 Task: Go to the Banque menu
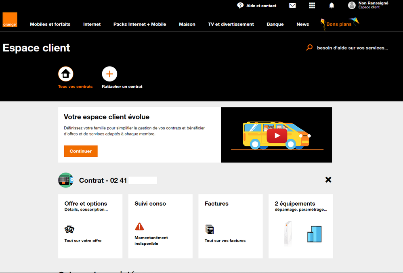click(275, 24)
